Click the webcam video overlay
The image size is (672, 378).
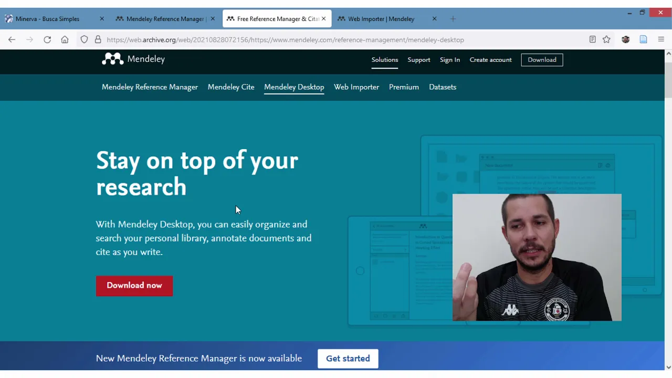(537, 257)
